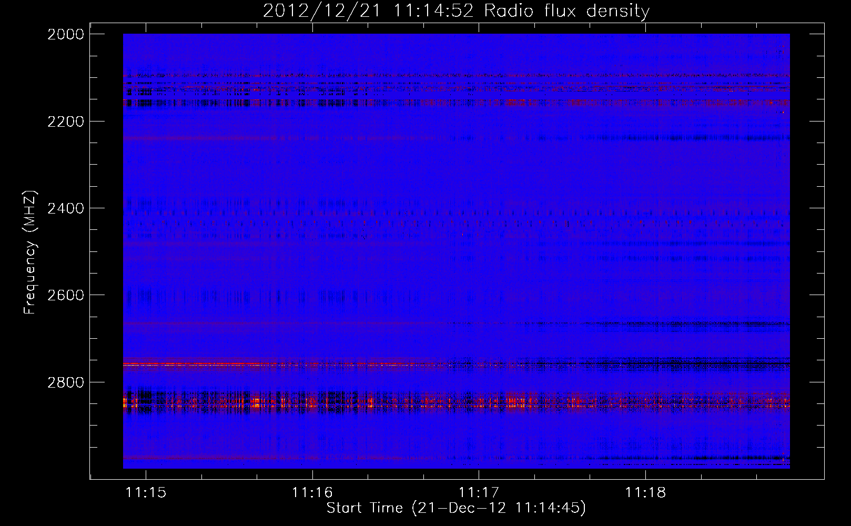Click the "Start Time (21-Dec-12 11:14:45)" axis label
Viewport: 851px width, 526px height.
point(456,508)
